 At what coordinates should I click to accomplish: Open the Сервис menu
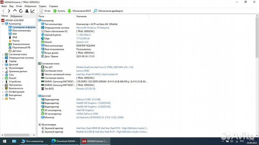42,6
